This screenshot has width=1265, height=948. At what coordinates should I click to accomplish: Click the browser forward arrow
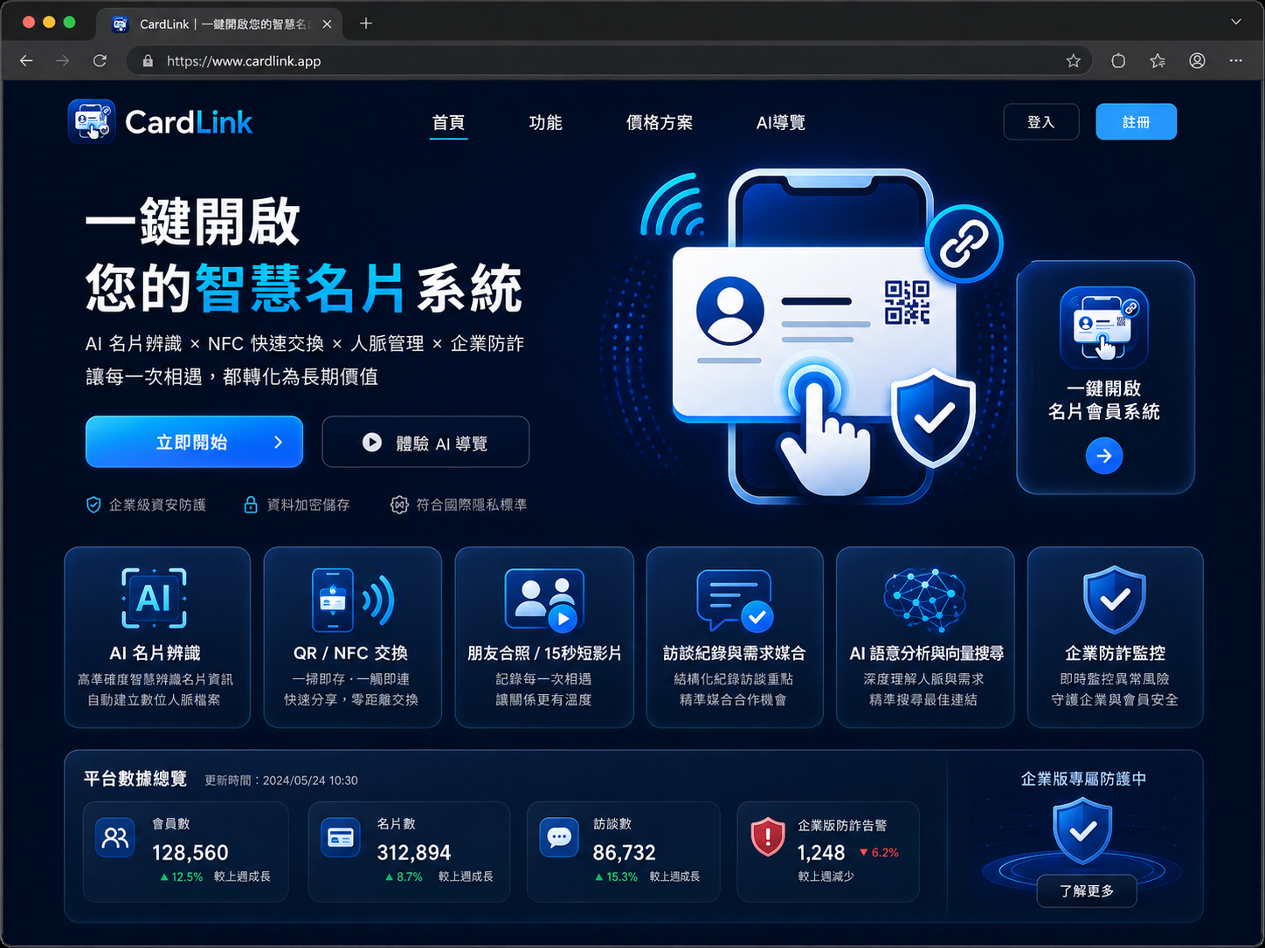coord(62,61)
